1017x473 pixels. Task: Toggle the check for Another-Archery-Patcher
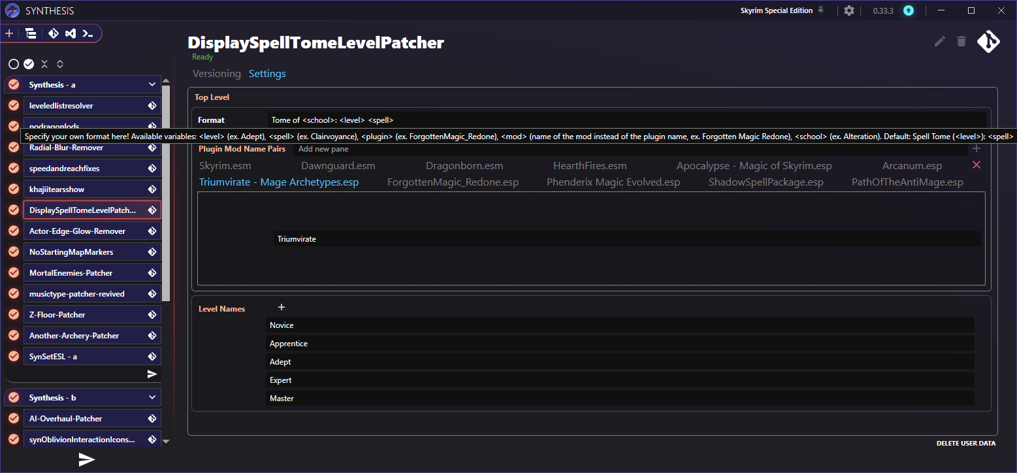(x=14, y=336)
